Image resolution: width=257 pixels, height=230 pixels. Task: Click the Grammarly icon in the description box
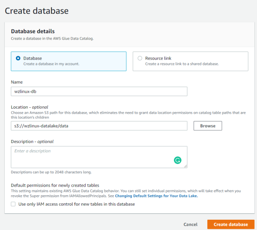pos(177,160)
